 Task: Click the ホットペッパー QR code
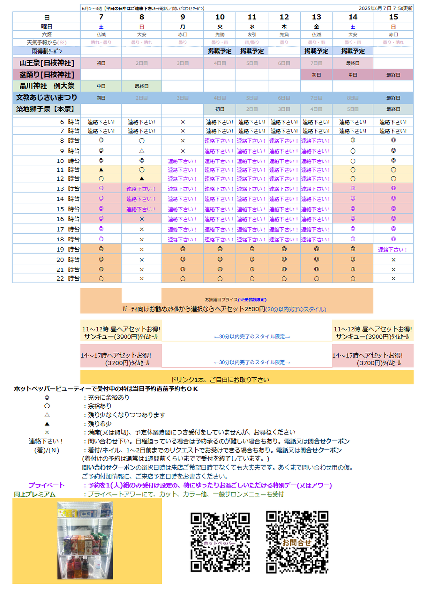tap(220, 542)
